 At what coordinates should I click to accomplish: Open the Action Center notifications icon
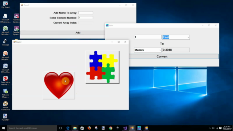(220, 128)
